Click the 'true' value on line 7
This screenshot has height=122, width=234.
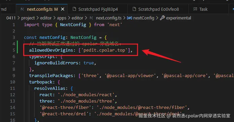click(89, 63)
